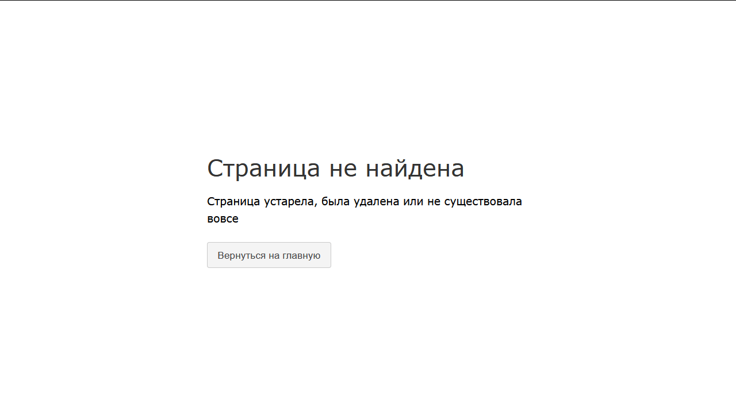Click the first line of the description text
736x414 pixels.
coord(364,202)
